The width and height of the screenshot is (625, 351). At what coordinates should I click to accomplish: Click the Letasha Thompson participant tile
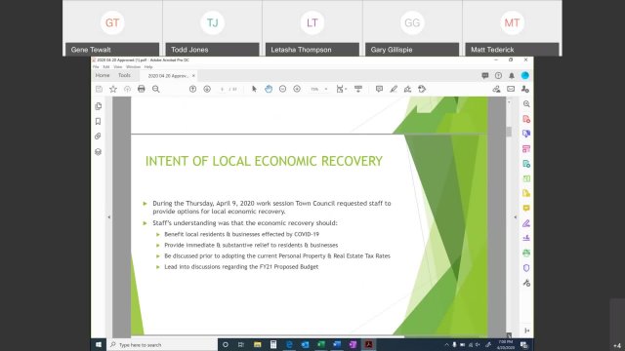[312, 28]
